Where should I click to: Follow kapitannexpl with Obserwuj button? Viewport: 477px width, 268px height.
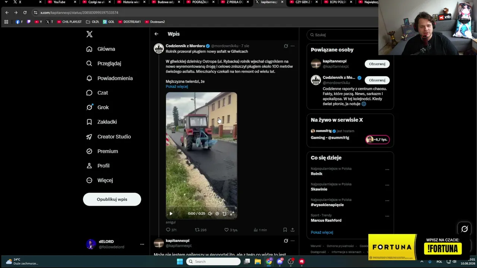377,64
